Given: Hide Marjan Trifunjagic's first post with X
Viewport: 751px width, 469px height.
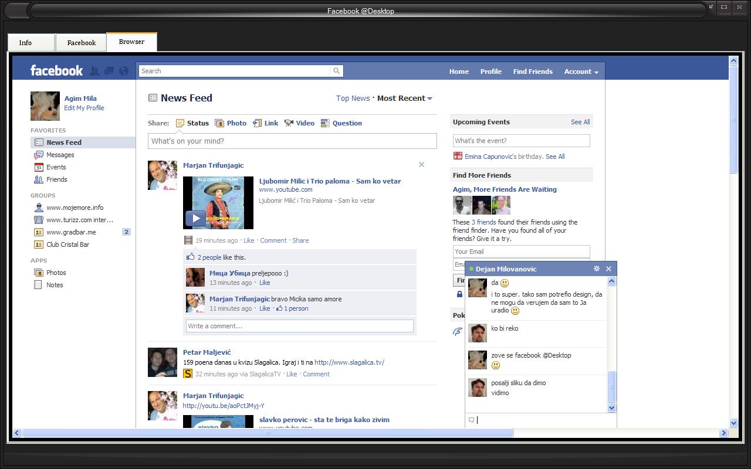Looking at the screenshot, I should (421, 165).
